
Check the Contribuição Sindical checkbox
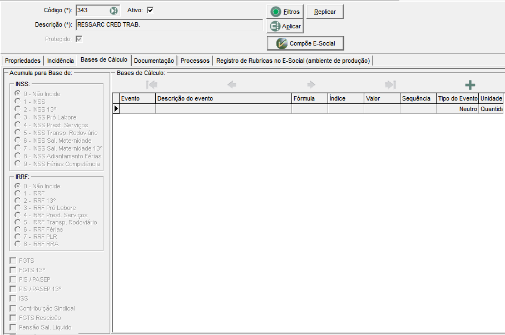(13, 308)
